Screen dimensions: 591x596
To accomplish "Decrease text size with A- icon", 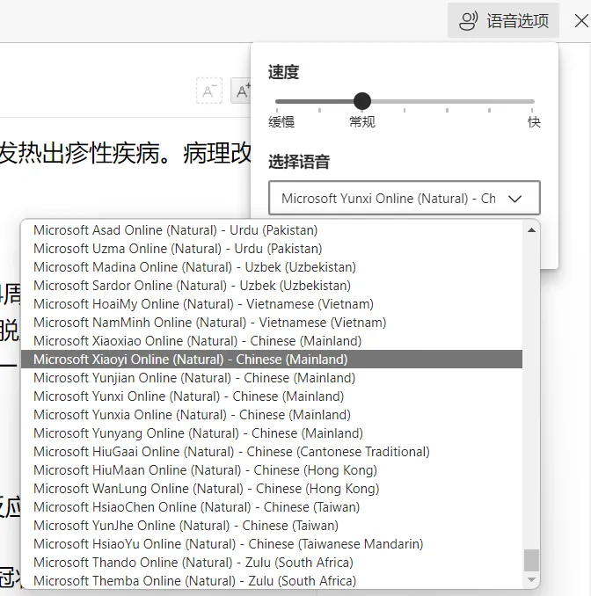I will click(x=209, y=91).
